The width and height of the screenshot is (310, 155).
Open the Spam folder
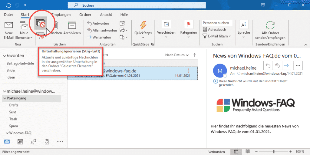(x=13, y=126)
